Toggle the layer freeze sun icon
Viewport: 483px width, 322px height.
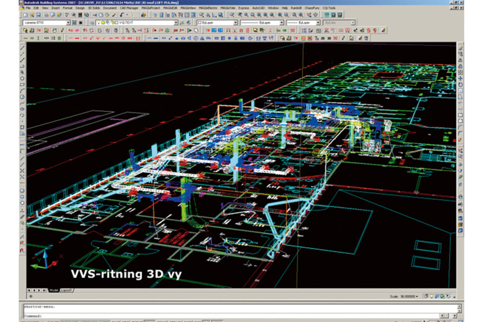click(x=103, y=23)
